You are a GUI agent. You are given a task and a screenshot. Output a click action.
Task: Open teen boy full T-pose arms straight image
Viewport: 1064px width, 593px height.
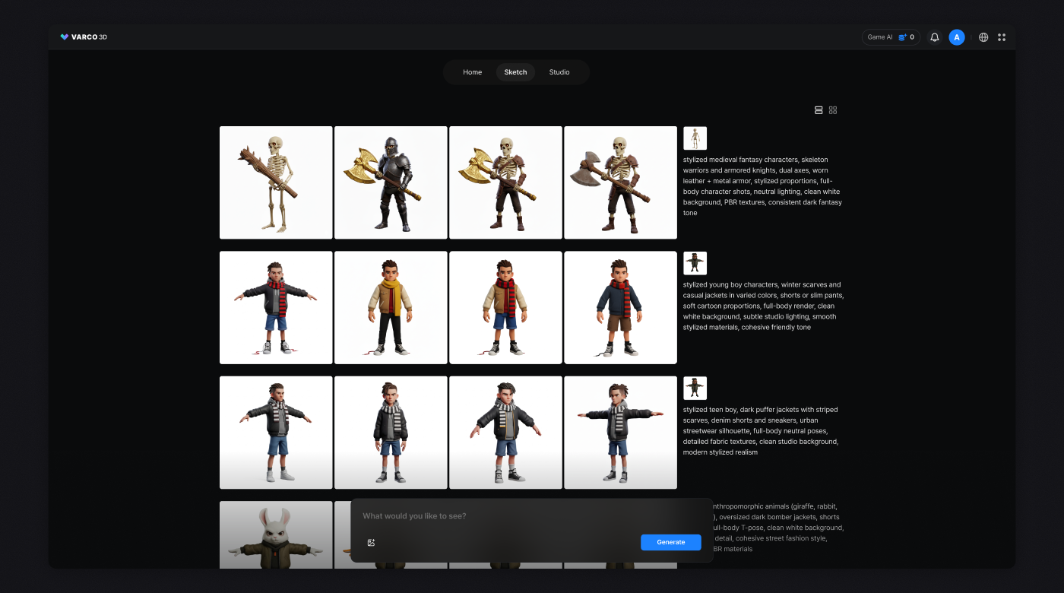point(620,433)
